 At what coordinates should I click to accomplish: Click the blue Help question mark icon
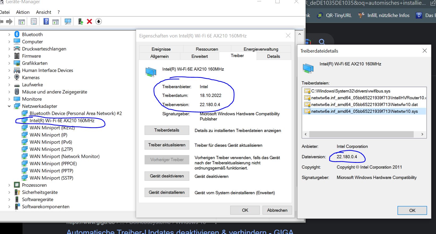(x=46, y=22)
